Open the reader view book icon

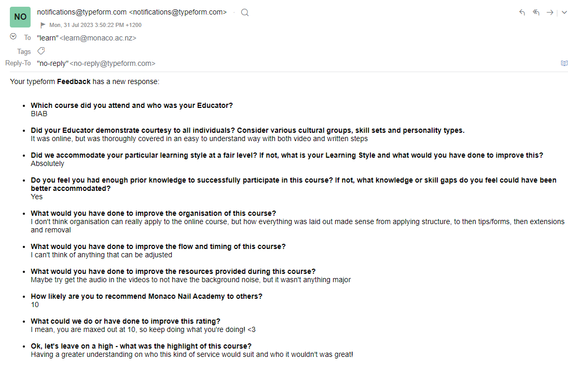pyautogui.click(x=564, y=63)
